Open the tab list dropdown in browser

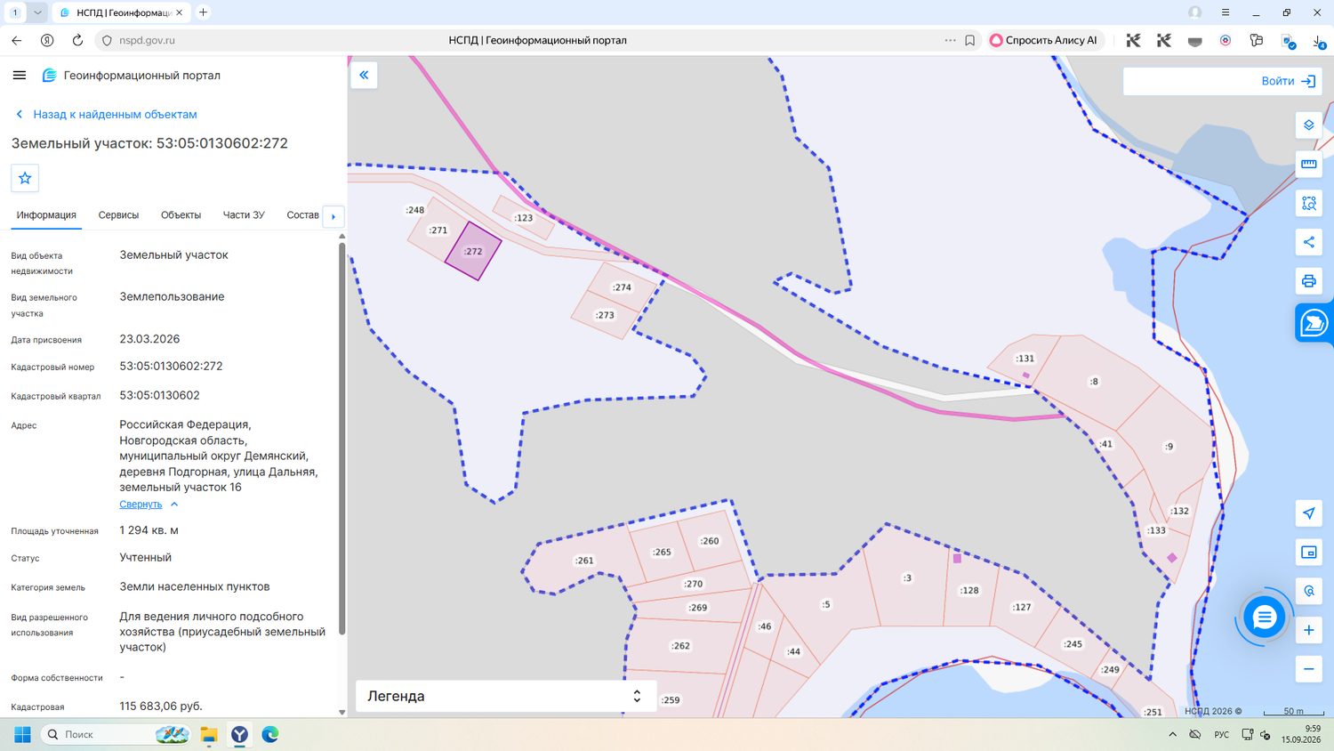click(x=37, y=12)
